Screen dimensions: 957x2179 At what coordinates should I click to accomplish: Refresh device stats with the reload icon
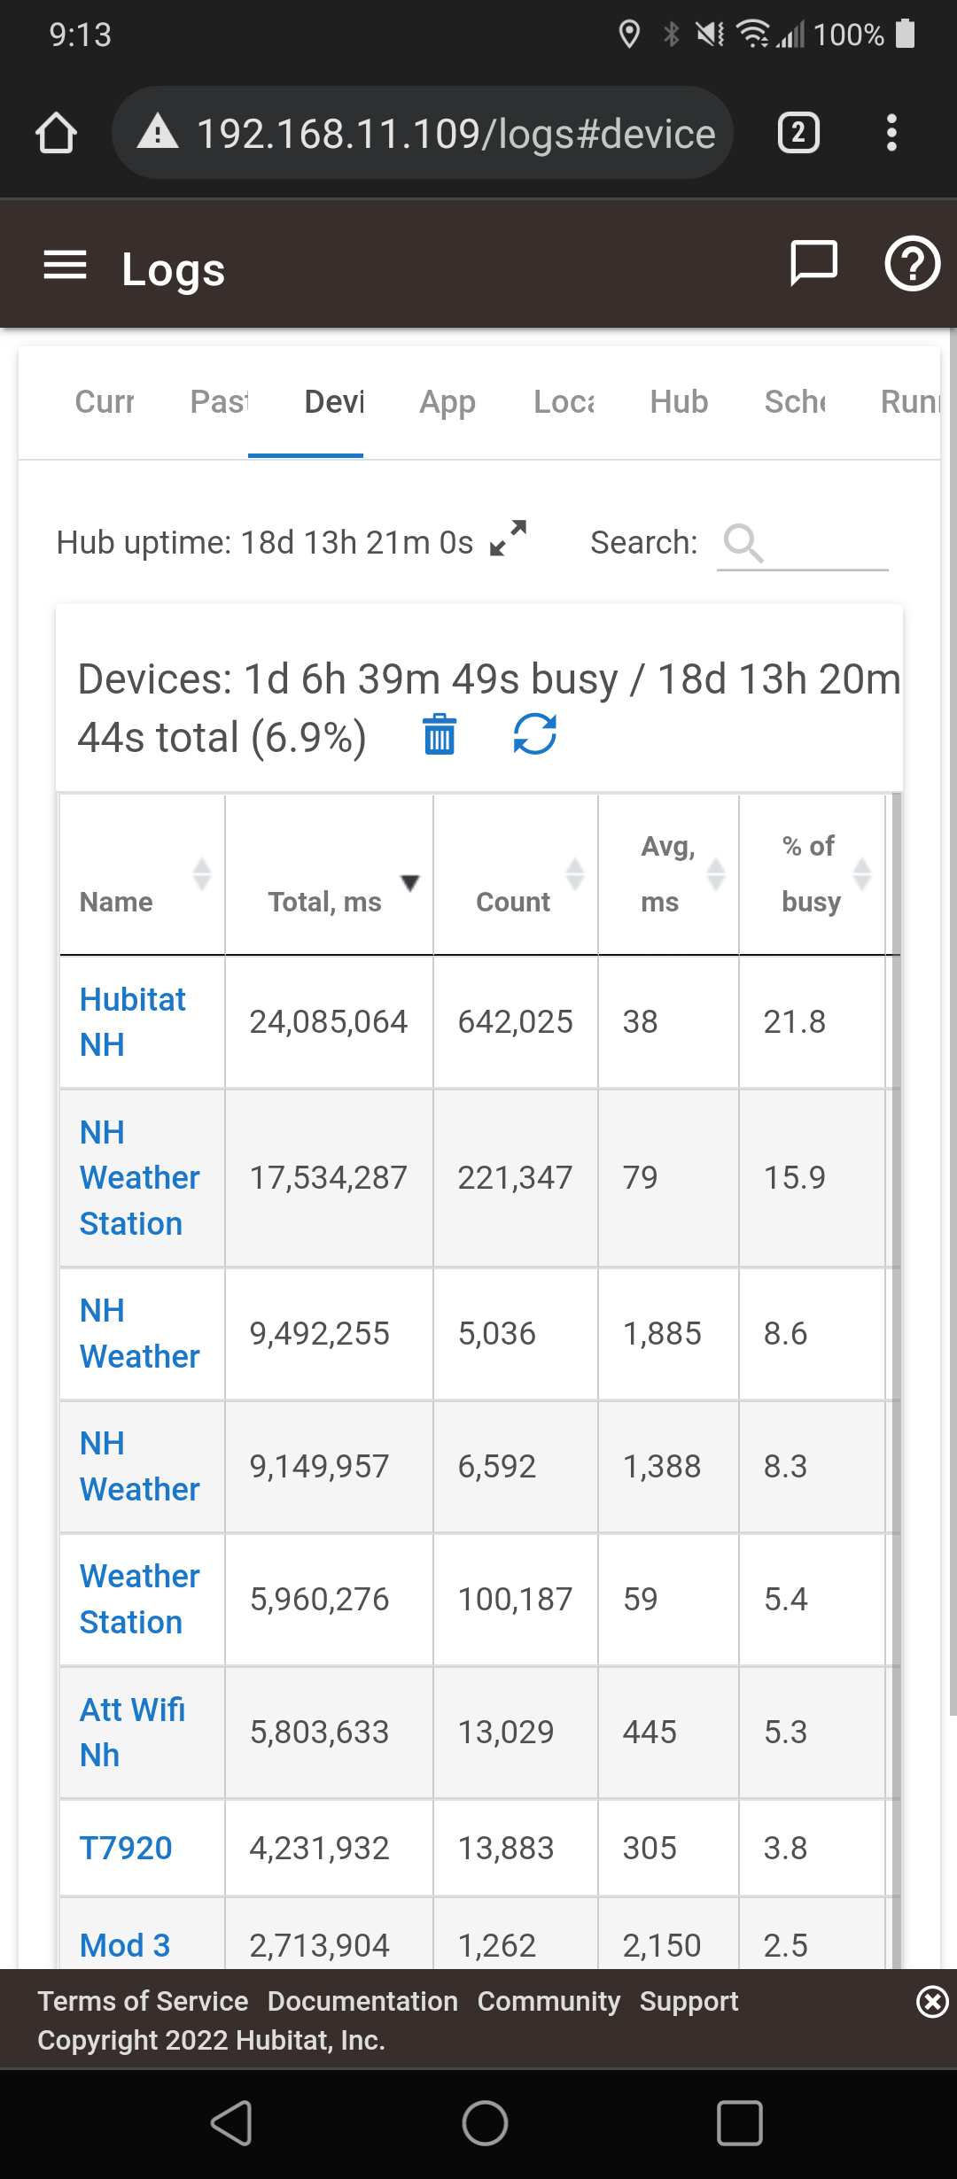[x=535, y=734]
